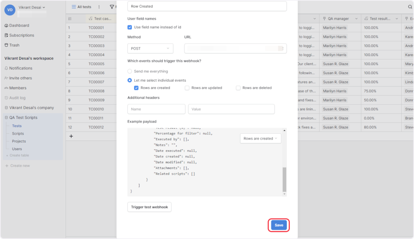Expand Rows are created payload dropdown

coord(260,138)
